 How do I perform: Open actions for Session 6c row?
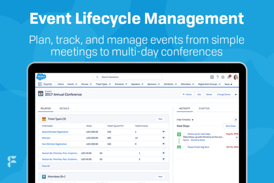(164, 159)
